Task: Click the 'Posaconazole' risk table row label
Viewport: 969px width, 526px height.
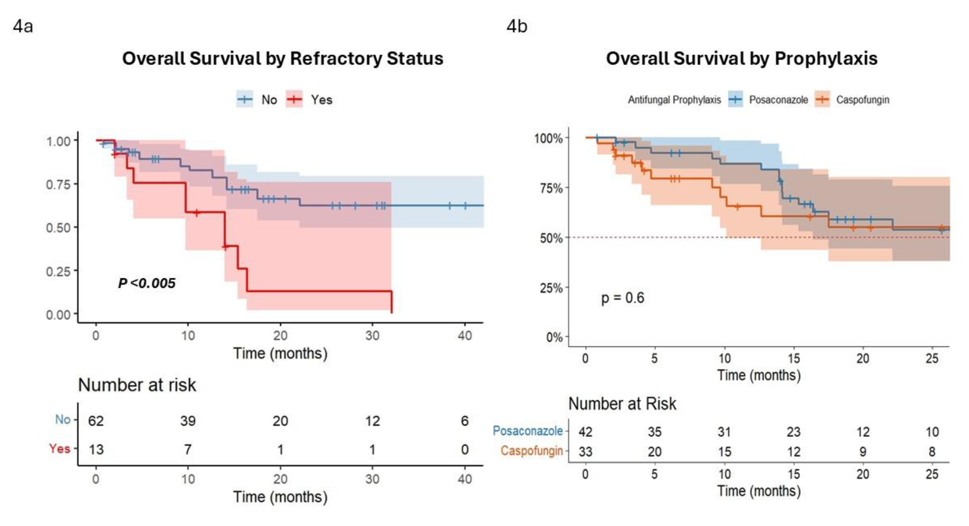Action: tap(528, 431)
